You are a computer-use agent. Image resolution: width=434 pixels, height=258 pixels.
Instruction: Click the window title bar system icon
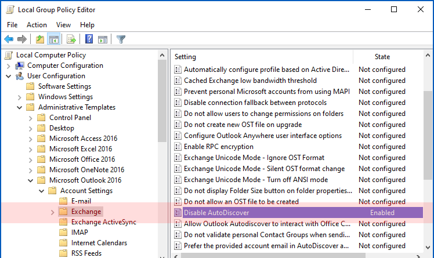10,10
